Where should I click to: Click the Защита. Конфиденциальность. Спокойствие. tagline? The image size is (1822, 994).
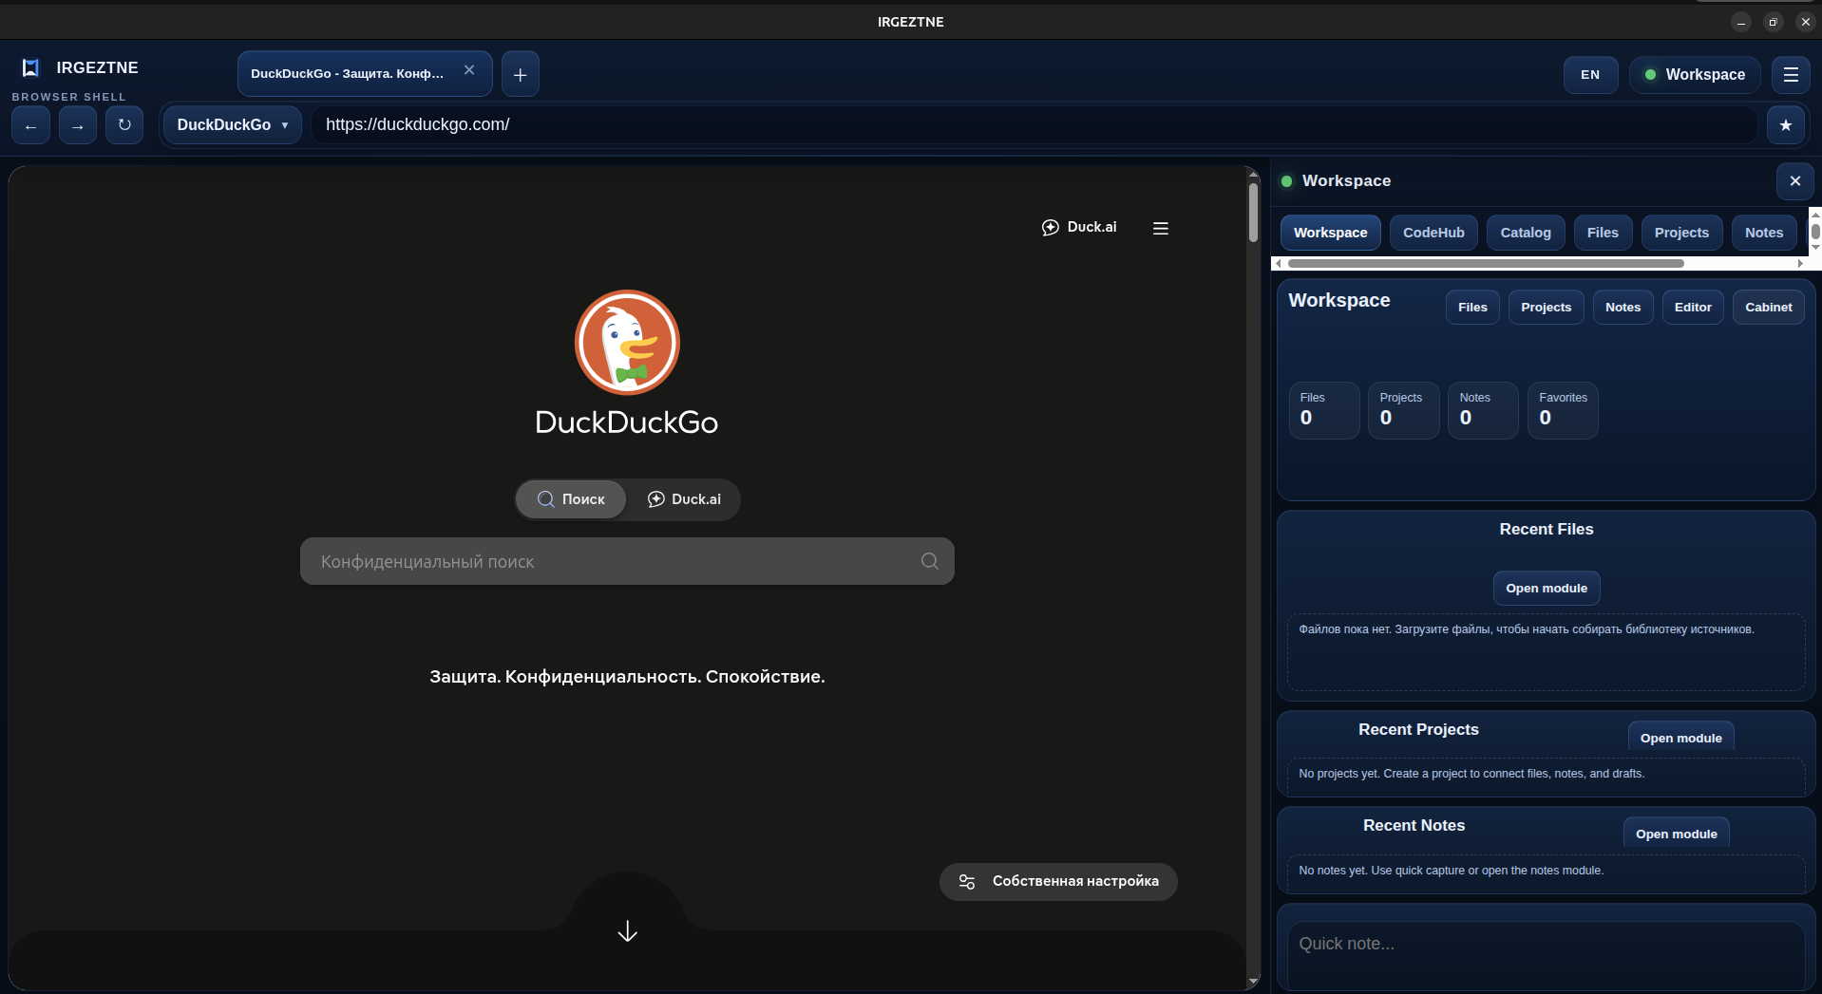[x=627, y=677]
